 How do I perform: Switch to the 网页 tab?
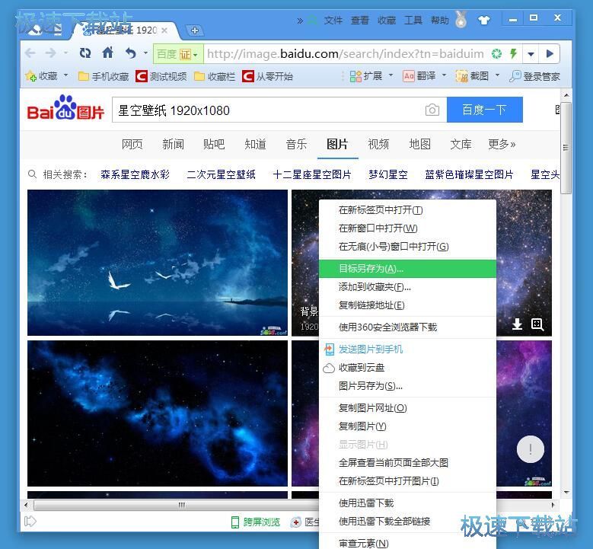pyautogui.click(x=132, y=144)
